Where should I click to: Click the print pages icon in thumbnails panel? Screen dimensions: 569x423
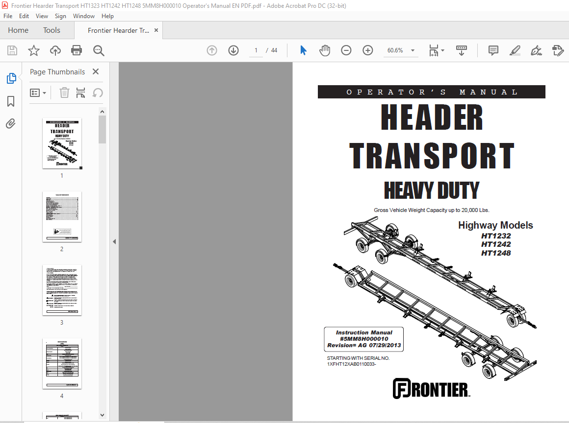[80, 93]
